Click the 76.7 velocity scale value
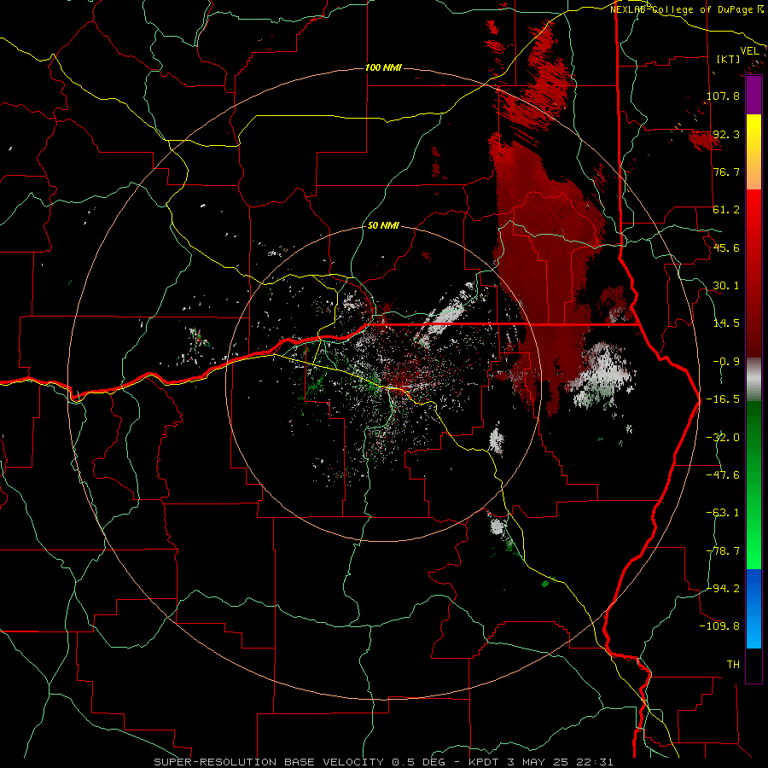The image size is (768, 768). tap(726, 172)
